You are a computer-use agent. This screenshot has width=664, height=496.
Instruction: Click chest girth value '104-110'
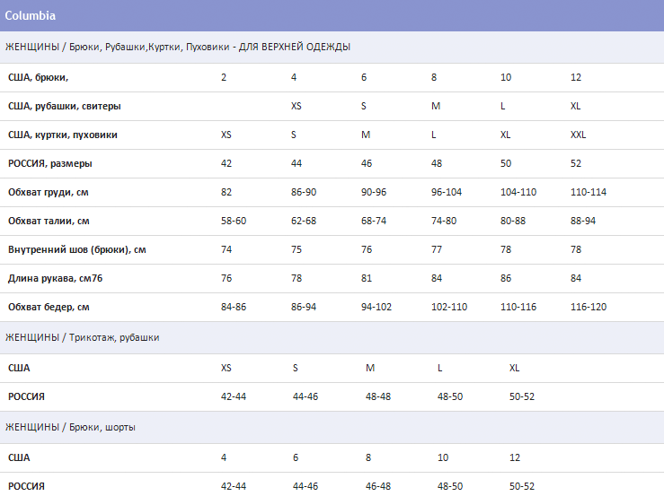pos(518,193)
